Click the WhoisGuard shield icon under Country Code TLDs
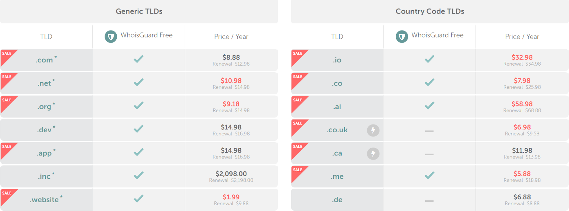This screenshot has width=569, height=211. pyautogui.click(x=402, y=37)
